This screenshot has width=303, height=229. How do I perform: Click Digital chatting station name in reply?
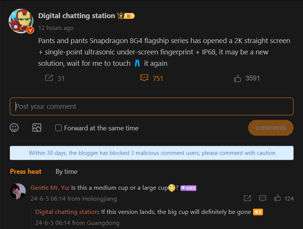pos(67,212)
